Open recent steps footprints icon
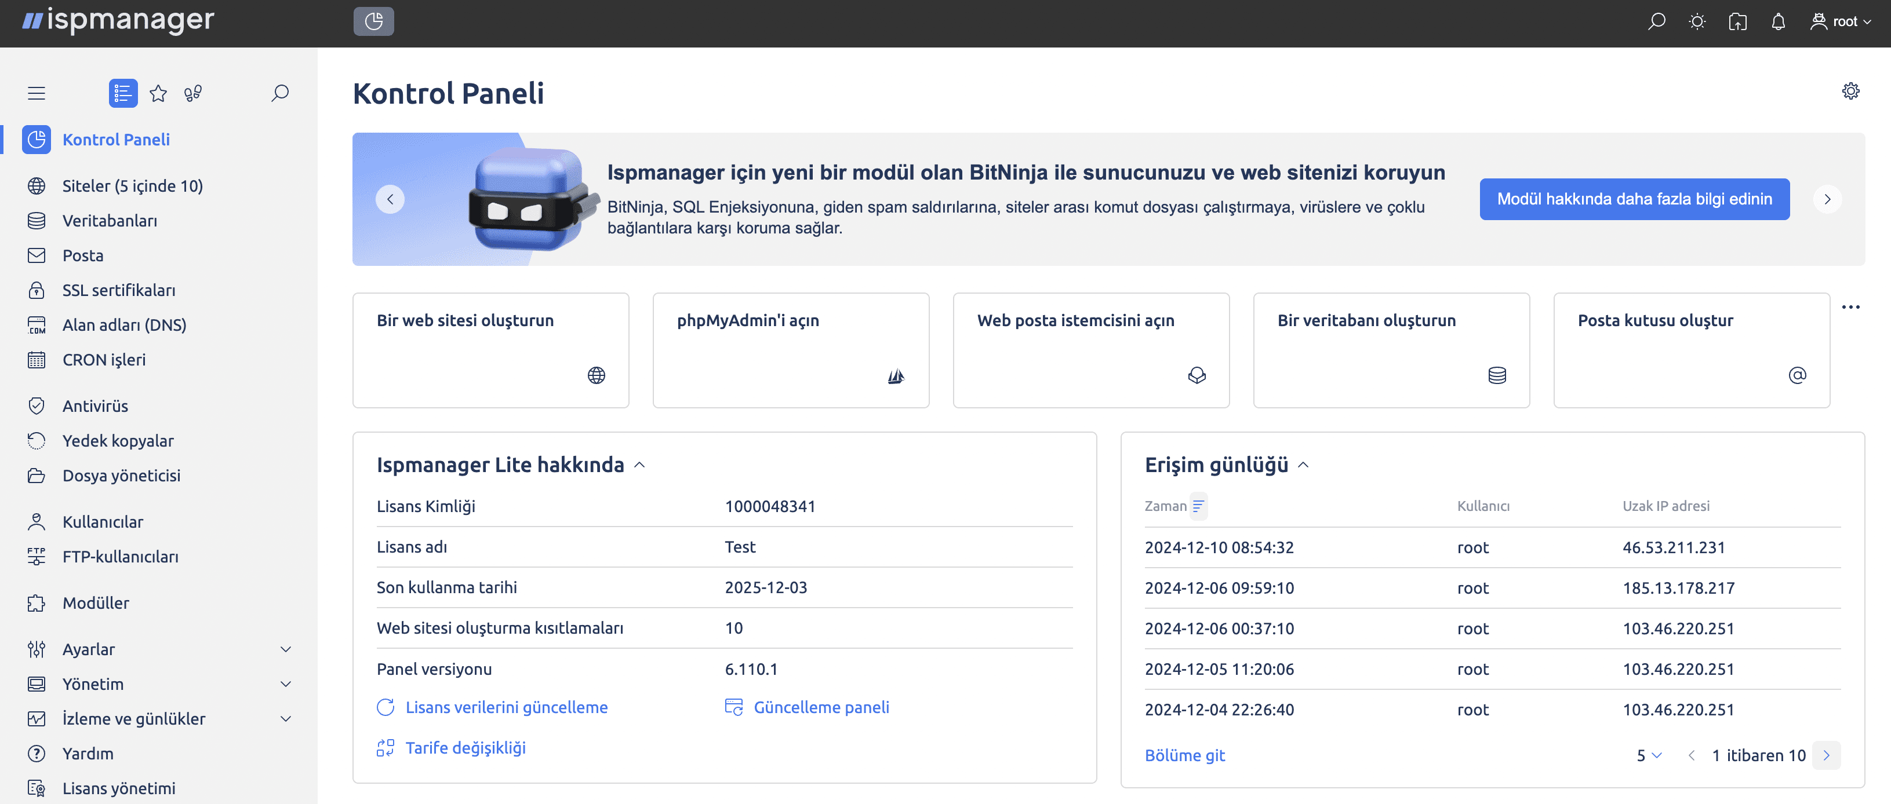This screenshot has height=804, width=1891. click(x=193, y=93)
